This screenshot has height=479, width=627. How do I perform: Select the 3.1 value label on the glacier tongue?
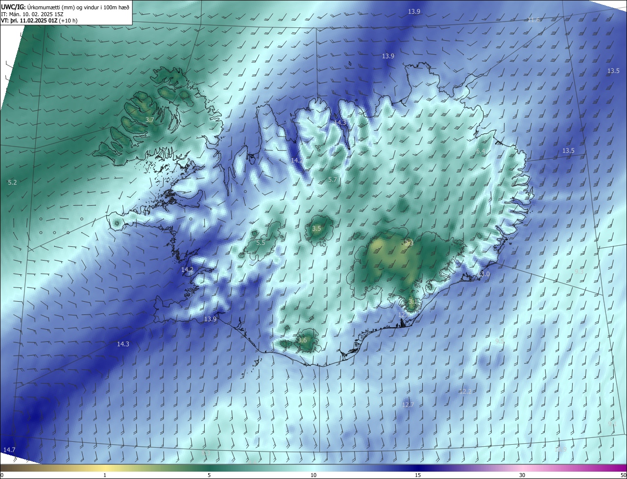tap(412, 302)
